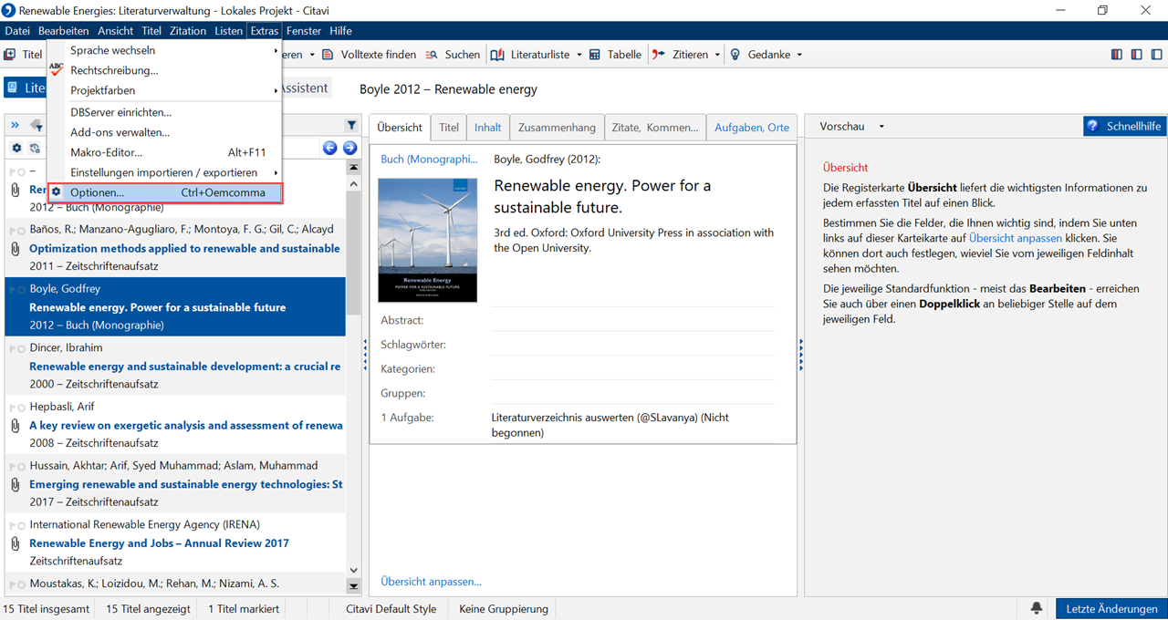The image size is (1168, 620).
Task: Open Optionen in the Extras menu
Action: coord(97,192)
